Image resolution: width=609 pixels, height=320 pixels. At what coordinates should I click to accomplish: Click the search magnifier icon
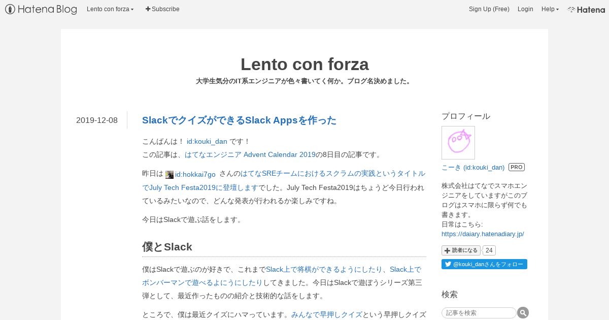click(x=523, y=313)
